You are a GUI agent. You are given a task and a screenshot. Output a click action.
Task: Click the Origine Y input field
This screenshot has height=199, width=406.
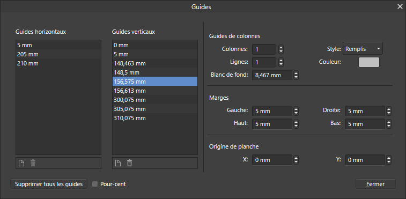(365, 160)
